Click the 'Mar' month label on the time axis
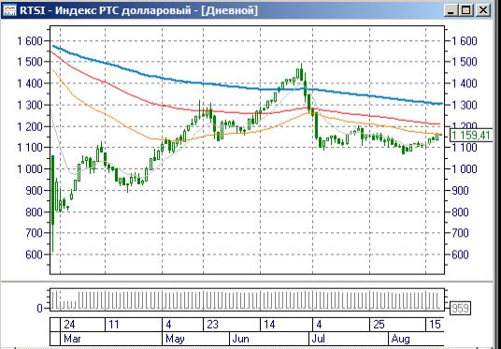This screenshot has width=501, height=349. click(x=72, y=339)
